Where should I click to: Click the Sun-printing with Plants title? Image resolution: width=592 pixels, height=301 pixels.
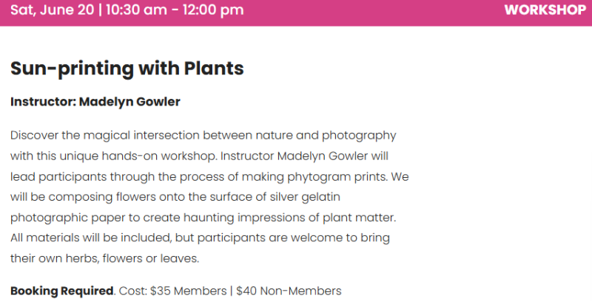[x=127, y=69]
